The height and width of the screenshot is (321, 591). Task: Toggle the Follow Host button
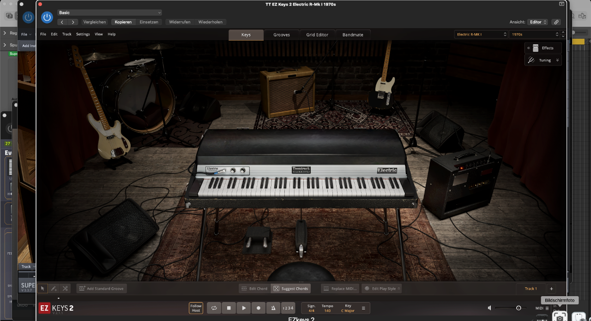[196, 308]
